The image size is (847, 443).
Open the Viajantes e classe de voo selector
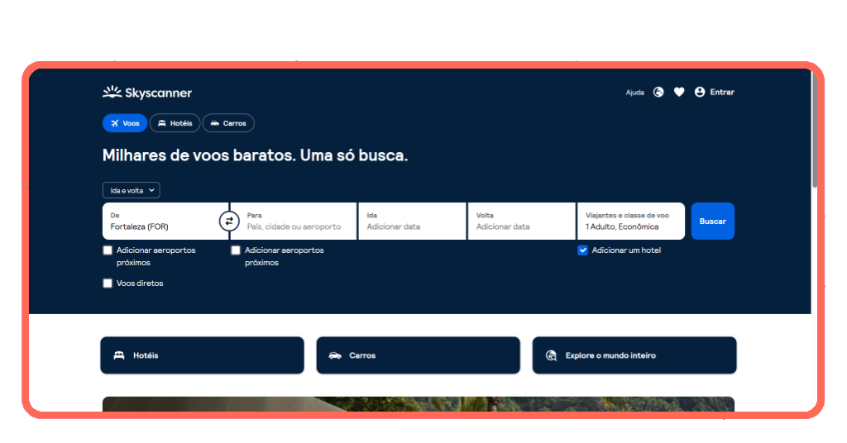[631, 221]
